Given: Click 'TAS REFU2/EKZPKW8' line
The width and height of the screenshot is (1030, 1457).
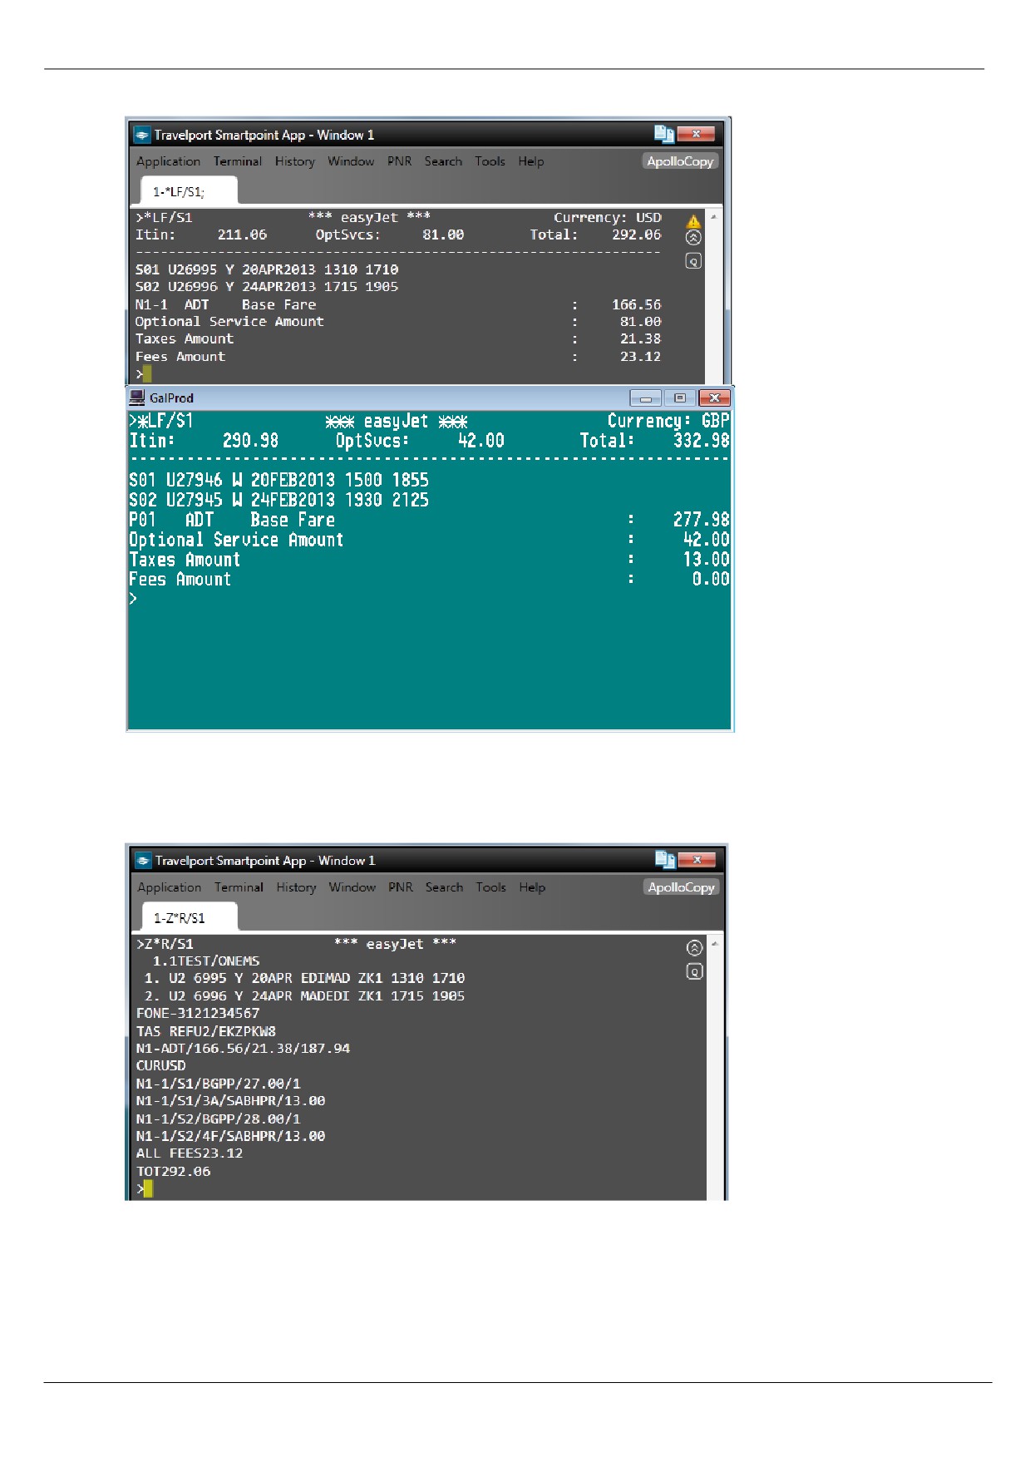Looking at the screenshot, I should 206,1031.
